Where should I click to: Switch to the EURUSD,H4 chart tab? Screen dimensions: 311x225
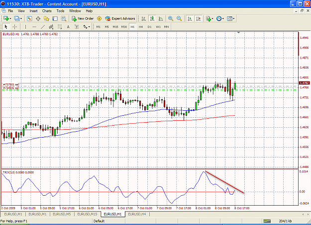(137, 214)
